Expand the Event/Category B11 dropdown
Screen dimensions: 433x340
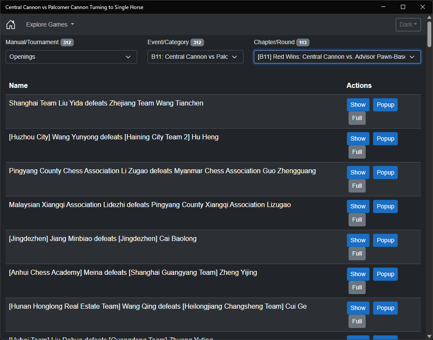[x=195, y=57]
